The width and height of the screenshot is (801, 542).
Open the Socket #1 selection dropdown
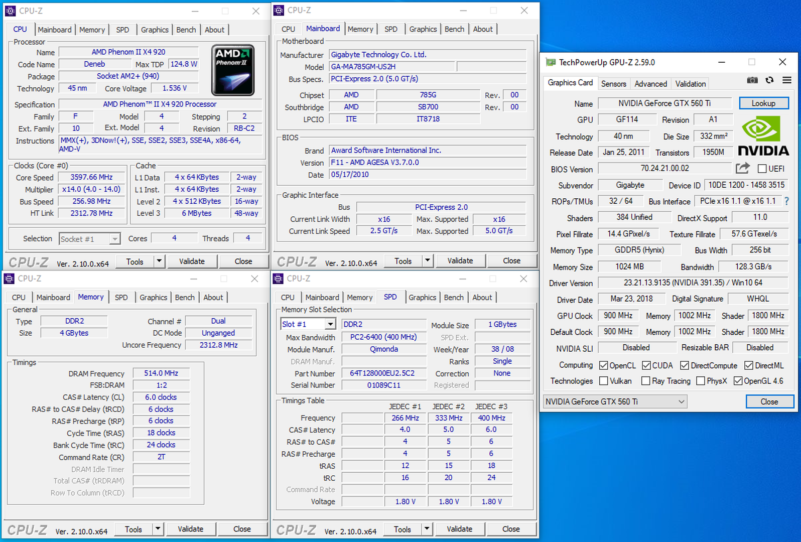pyautogui.click(x=90, y=239)
